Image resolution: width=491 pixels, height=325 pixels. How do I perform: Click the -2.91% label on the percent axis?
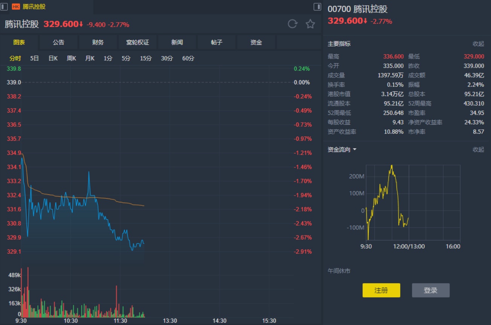pos(303,252)
